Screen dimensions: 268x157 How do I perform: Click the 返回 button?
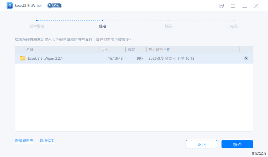[202, 144]
